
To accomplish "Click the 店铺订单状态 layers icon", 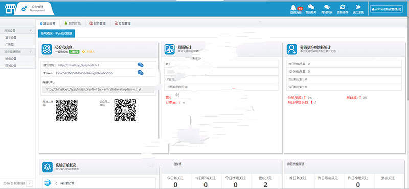I will (48, 167).
